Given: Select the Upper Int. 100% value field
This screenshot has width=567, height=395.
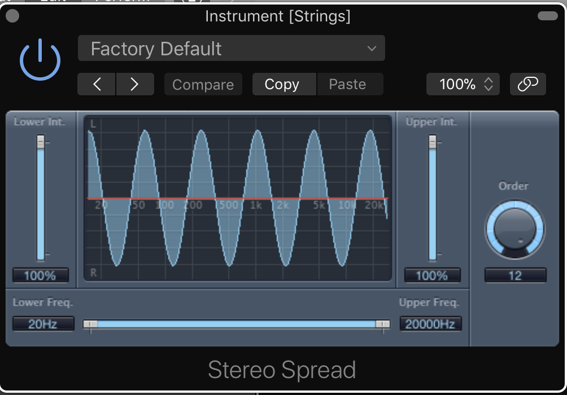Looking at the screenshot, I should point(432,276).
